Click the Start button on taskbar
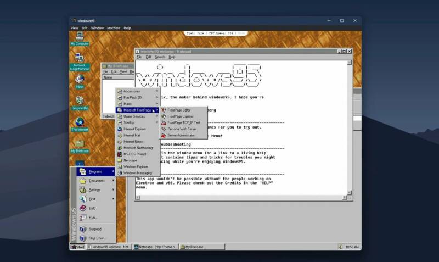 point(77,247)
